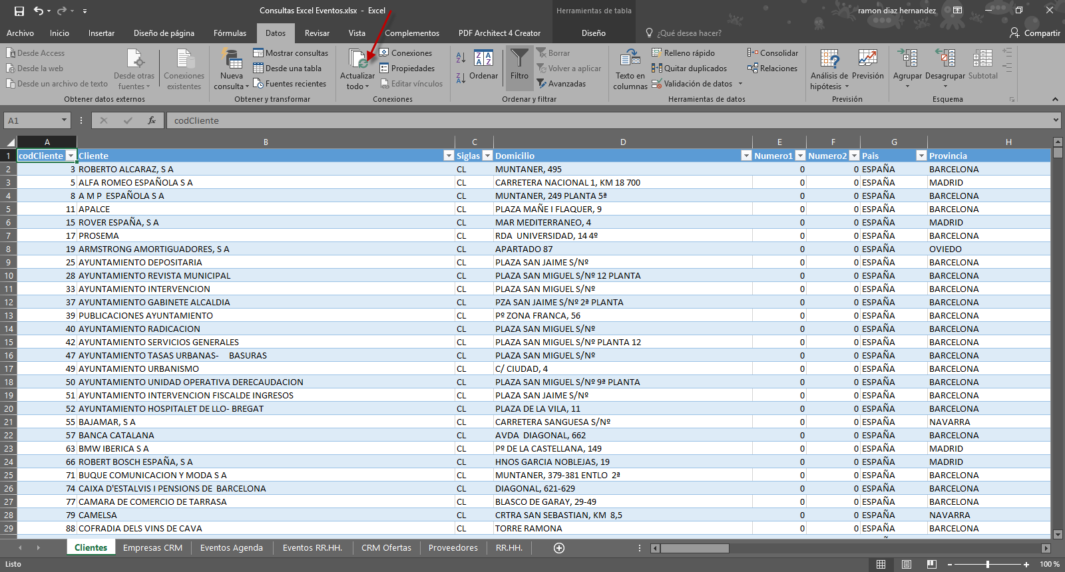
Task: Open Texto en columnas
Action: (x=630, y=69)
